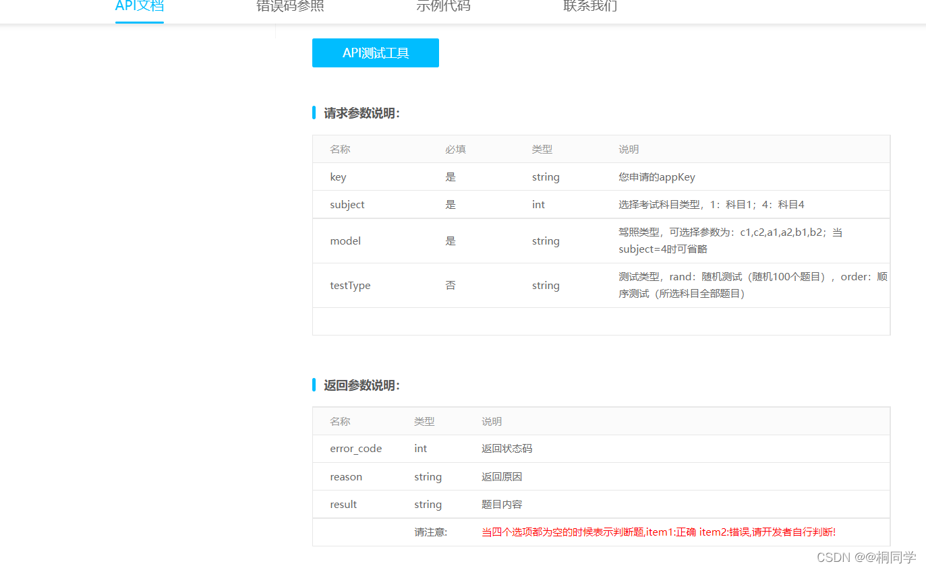
Task: Click the 'reason' return field
Action: click(x=346, y=477)
